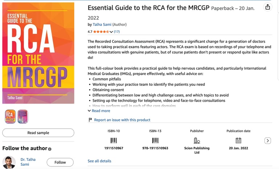This screenshot has width=279, height=169.
Task: Click the star rating icons
Action: click(x=101, y=32)
